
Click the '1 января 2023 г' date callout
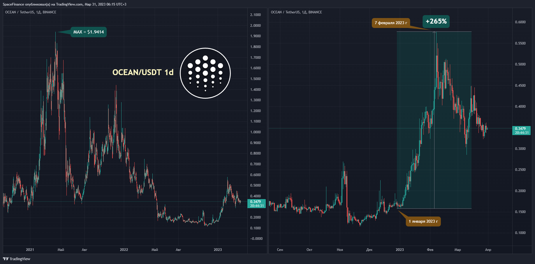pos(423,222)
